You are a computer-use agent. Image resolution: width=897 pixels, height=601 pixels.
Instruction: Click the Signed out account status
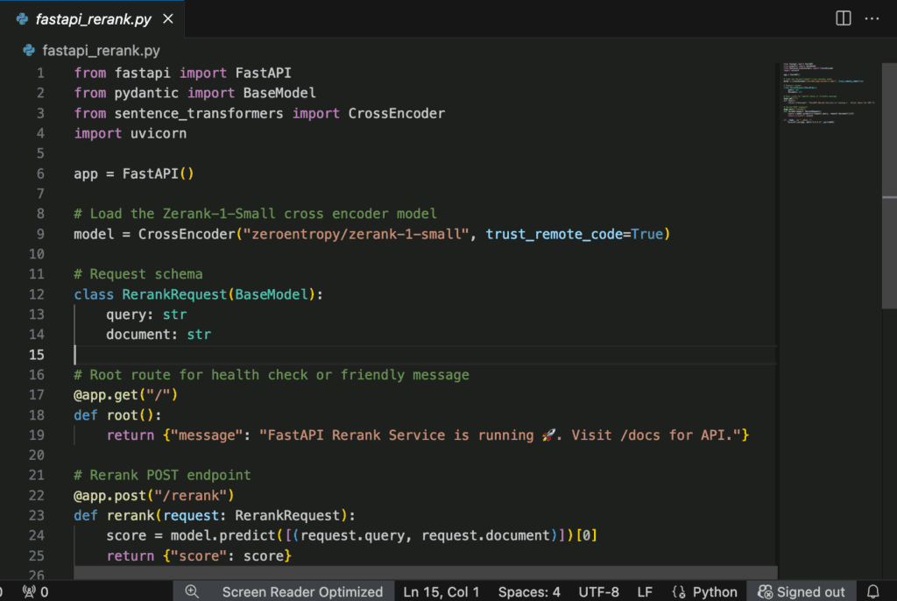[802, 592]
